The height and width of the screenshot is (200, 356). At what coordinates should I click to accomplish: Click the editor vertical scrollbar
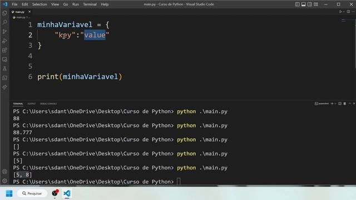(x=355, y=43)
